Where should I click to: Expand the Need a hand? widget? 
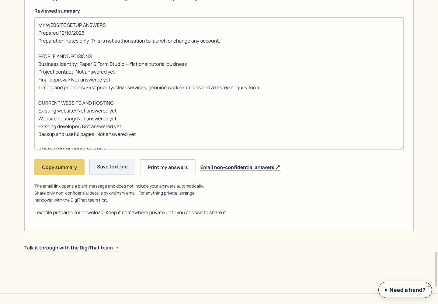(x=405, y=290)
